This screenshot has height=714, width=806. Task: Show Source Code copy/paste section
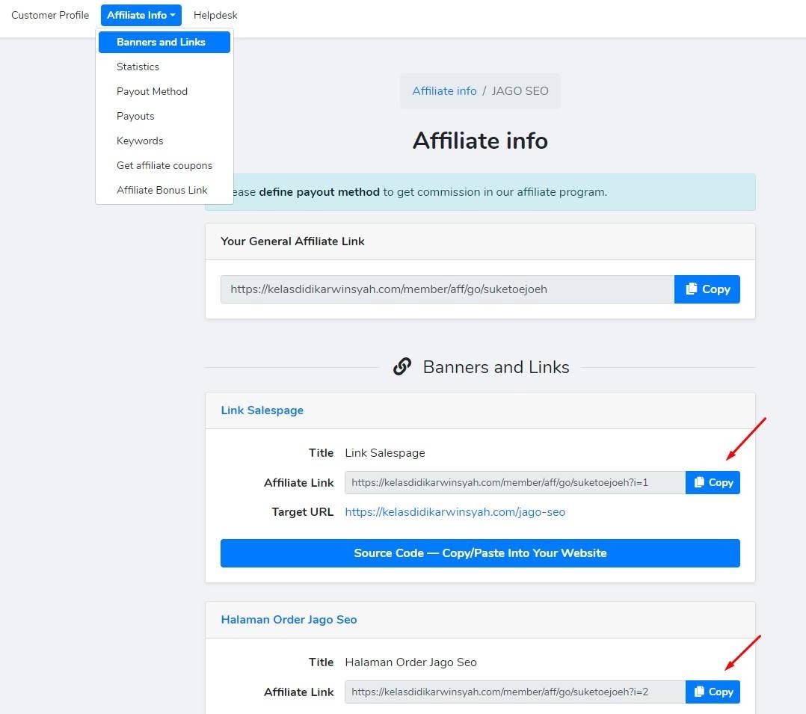click(x=480, y=553)
